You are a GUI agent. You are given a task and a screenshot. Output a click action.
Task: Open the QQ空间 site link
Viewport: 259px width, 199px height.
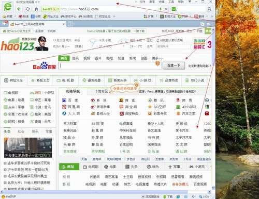point(157,107)
